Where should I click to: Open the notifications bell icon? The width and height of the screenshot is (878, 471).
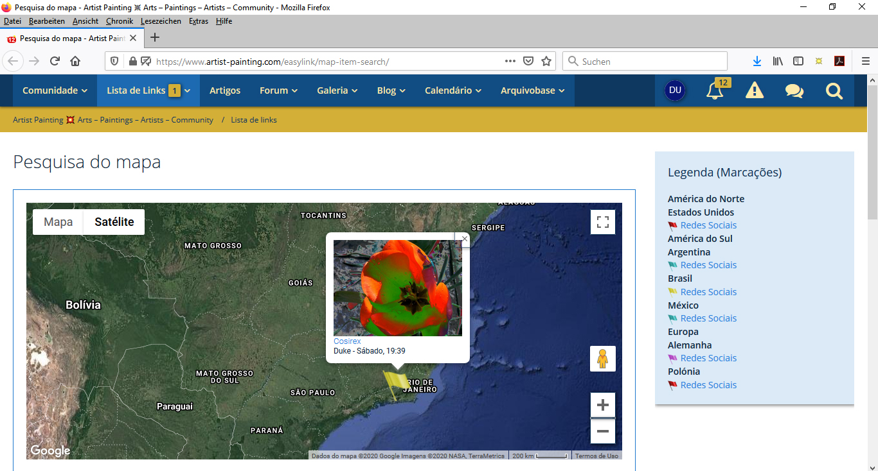coord(714,91)
